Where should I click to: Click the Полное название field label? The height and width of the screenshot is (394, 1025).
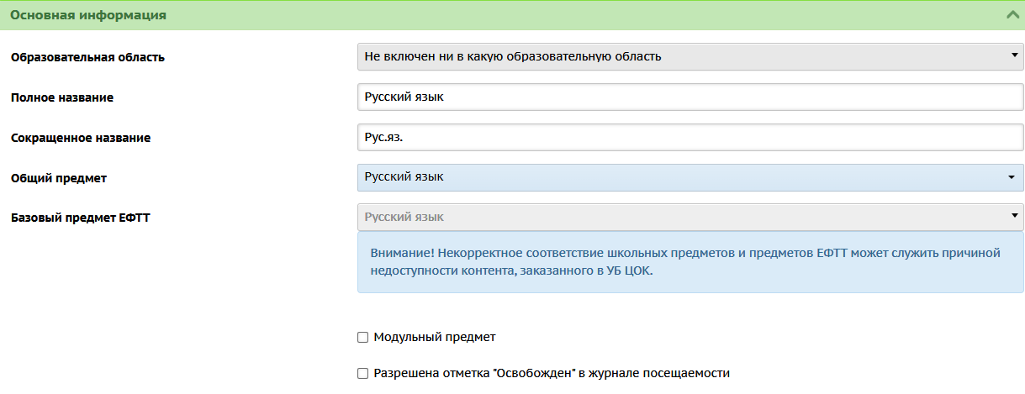click(62, 97)
